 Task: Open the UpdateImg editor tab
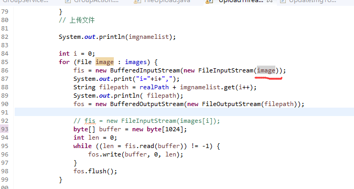point(313,1)
